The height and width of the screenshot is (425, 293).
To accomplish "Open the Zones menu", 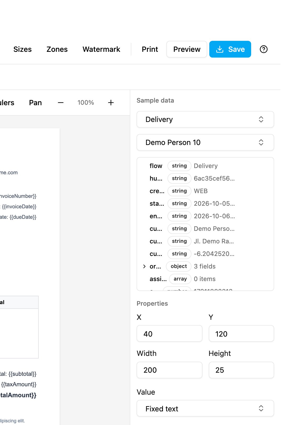I will 57,49.
